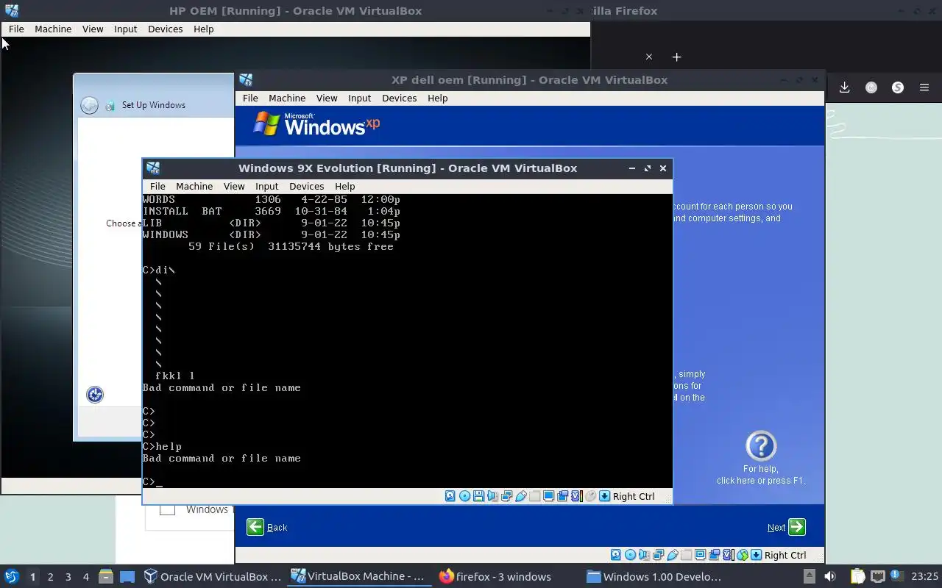Open Firefox downloads panel

pos(844,87)
